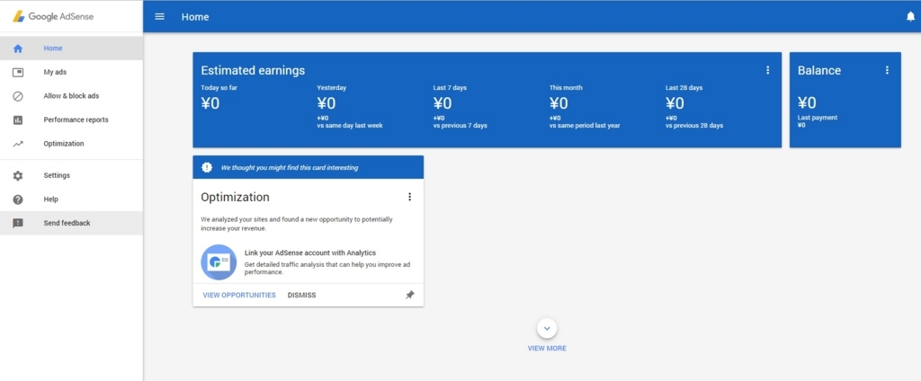Open Performance reports
The image size is (921, 381).
click(x=71, y=120)
